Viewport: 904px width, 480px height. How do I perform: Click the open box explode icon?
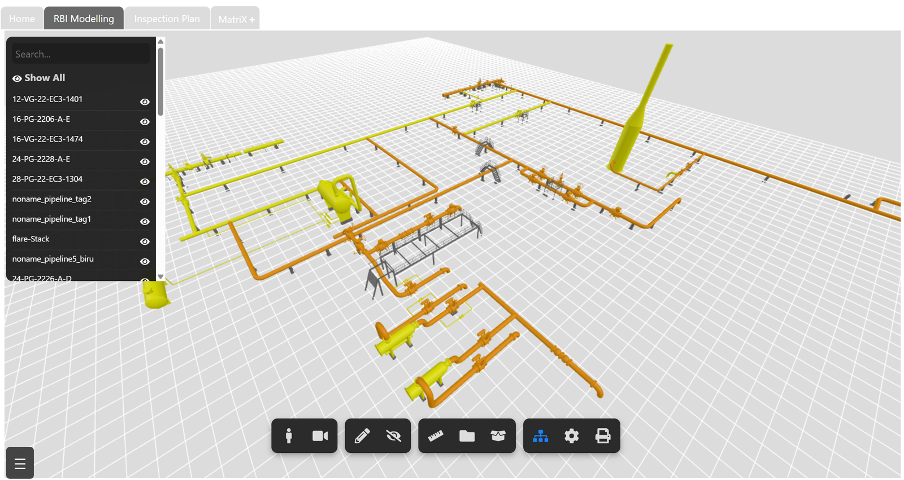pos(498,436)
